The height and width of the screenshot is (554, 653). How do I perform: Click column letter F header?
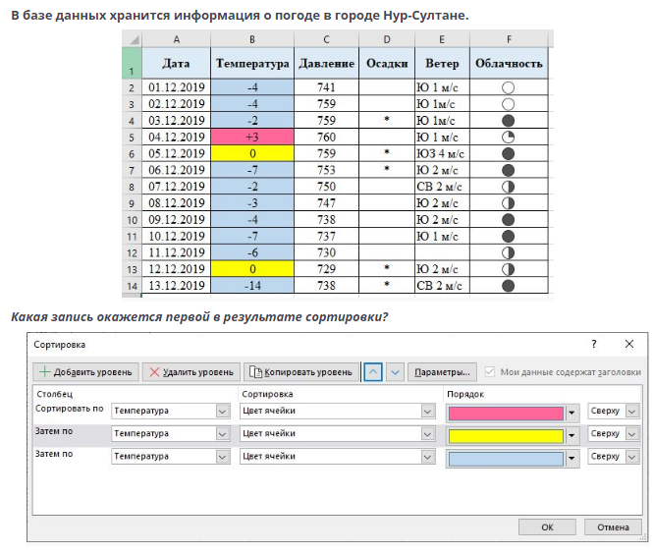[x=509, y=39]
